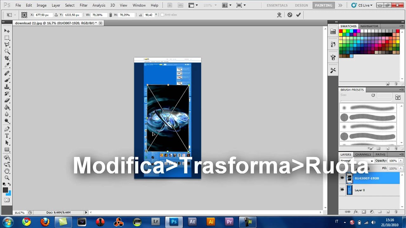The height and width of the screenshot is (228, 406).
Task: Open the Tool Presets panel icon
Action: (x=333, y=70)
